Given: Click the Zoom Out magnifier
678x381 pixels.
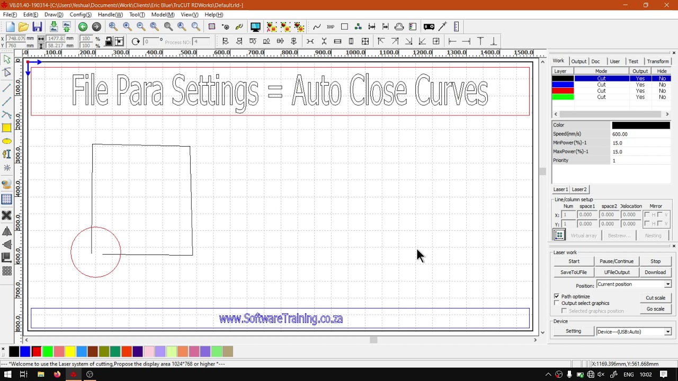Looking at the screenshot, I should click(x=141, y=27).
